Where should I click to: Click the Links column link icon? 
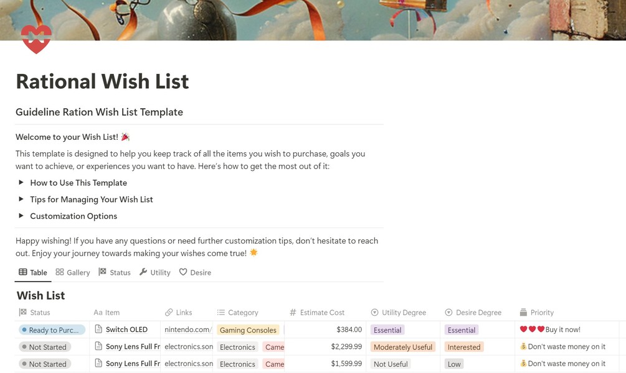pyautogui.click(x=169, y=313)
